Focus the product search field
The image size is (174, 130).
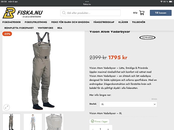click(90, 13)
